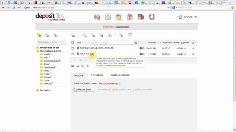Click the browser forward arrow

click(x=8, y=7)
